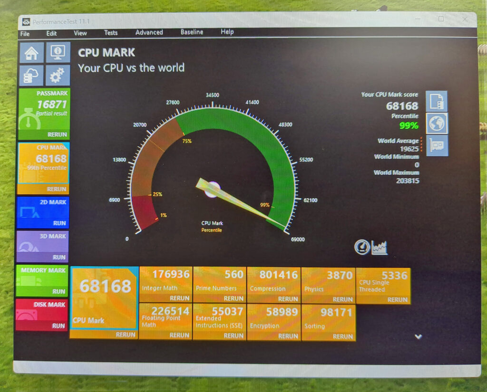Image resolution: width=487 pixels, height=392 pixels.
Task: Rerun the CPU Single Threaded test
Action: click(x=397, y=300)
